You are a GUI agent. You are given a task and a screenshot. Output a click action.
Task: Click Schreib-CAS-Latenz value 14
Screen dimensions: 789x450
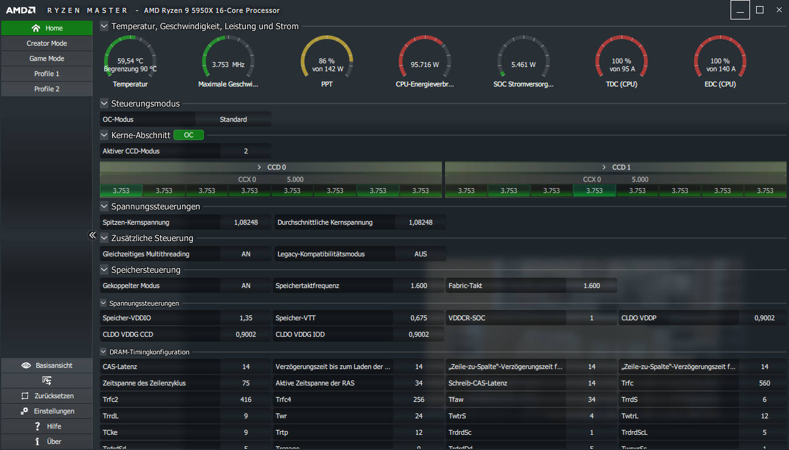[592, 383]
